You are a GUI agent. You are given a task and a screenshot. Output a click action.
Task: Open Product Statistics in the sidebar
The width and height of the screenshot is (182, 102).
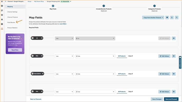pos(12,28)
